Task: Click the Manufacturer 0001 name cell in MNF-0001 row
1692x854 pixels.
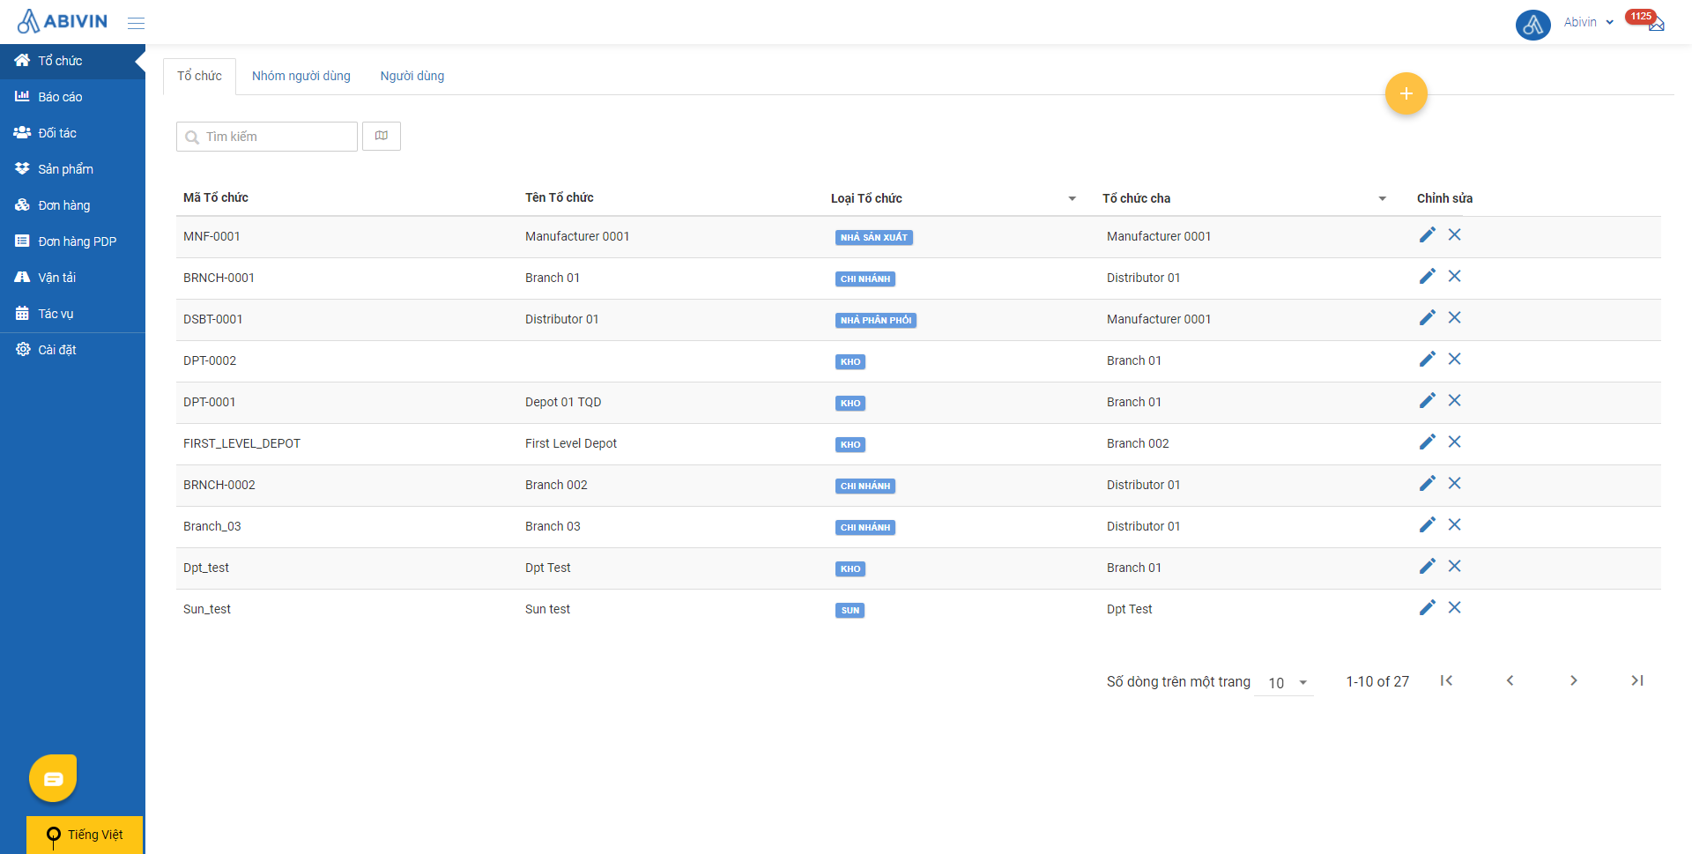Action: pos(577,236)
